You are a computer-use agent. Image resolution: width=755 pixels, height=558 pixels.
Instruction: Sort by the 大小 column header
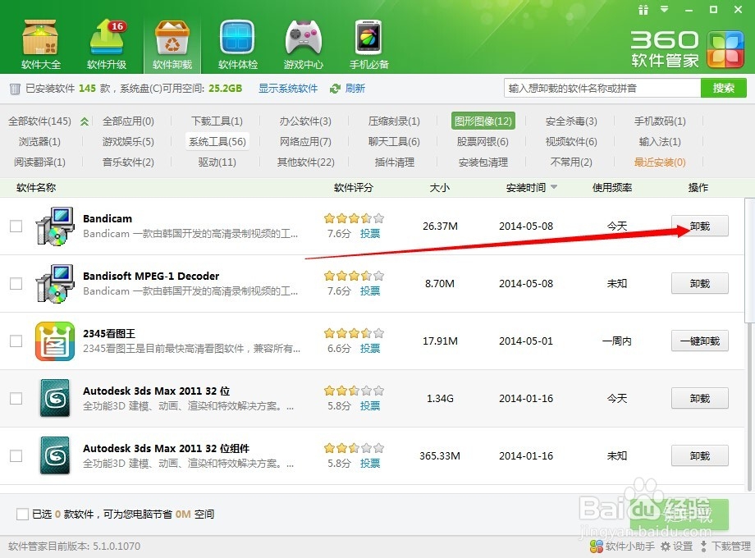pos(439,187)
